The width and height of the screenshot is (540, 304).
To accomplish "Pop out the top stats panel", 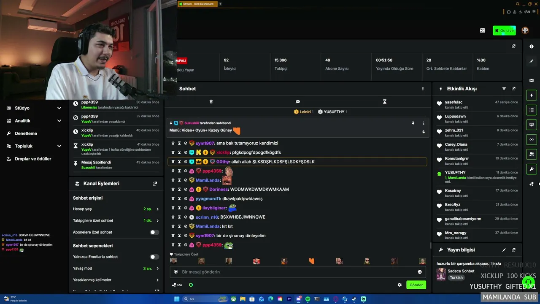I will [x=513, y=46].
